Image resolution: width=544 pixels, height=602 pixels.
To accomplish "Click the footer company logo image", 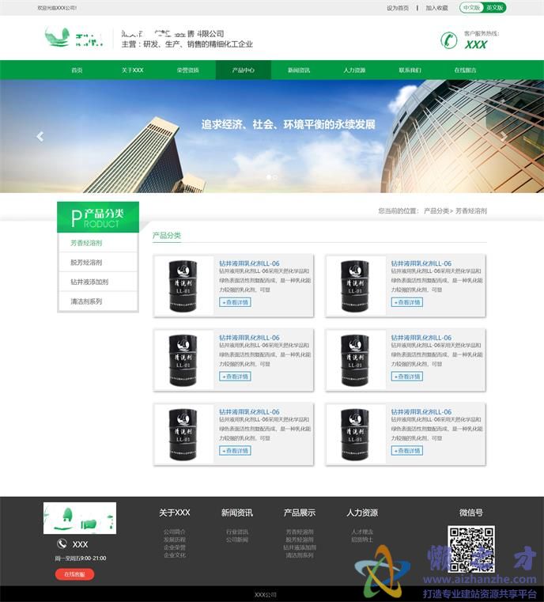I will pyautogui.click(x=80, y=518).
